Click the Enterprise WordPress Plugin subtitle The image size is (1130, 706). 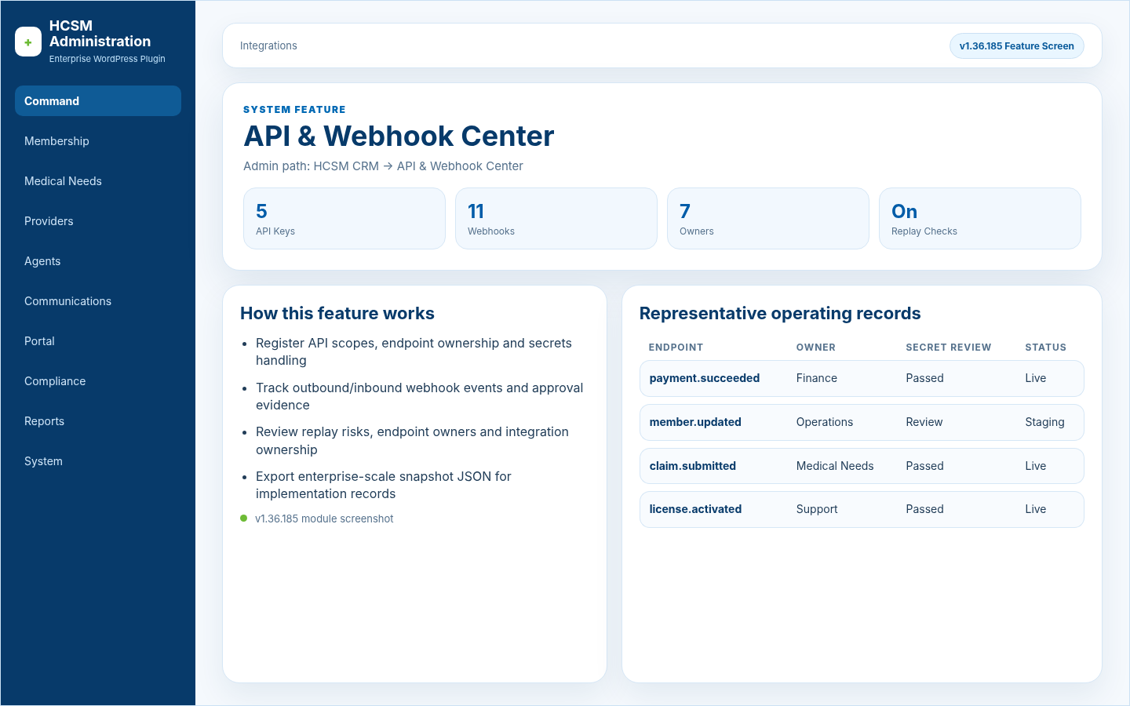107,59
